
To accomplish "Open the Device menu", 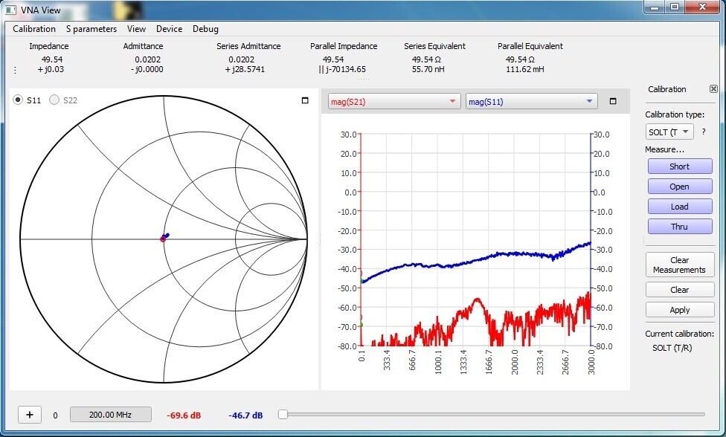I will tap(169, 29).
